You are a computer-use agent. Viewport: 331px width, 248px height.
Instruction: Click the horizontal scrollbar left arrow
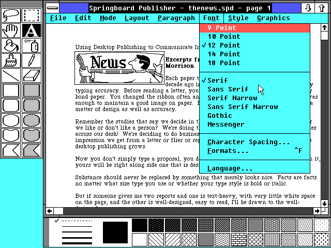click(x=50, y=211)
